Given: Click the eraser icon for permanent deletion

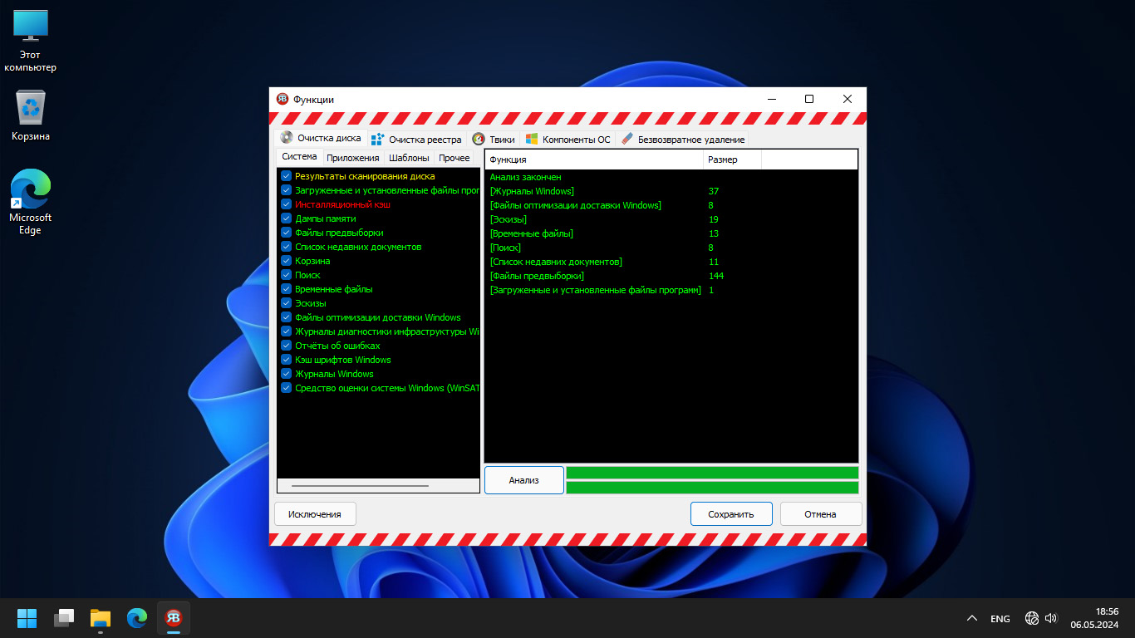Looking at the screenshot, I should point(626,140).
